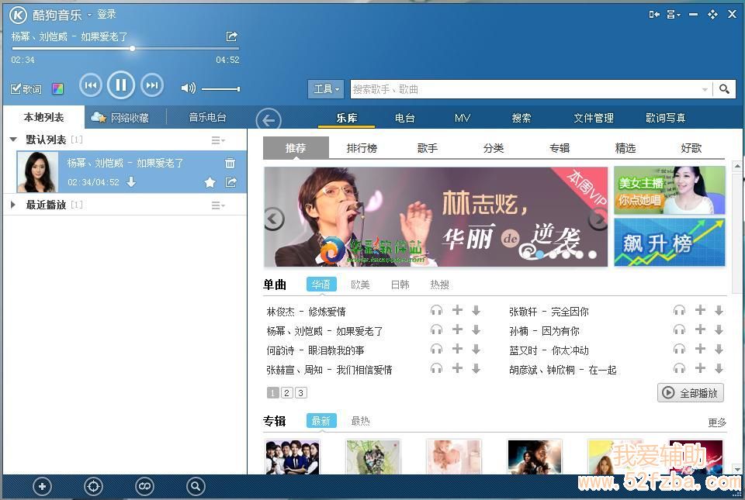
Task: Delete the playing song with trash icon
Action: 230,163
